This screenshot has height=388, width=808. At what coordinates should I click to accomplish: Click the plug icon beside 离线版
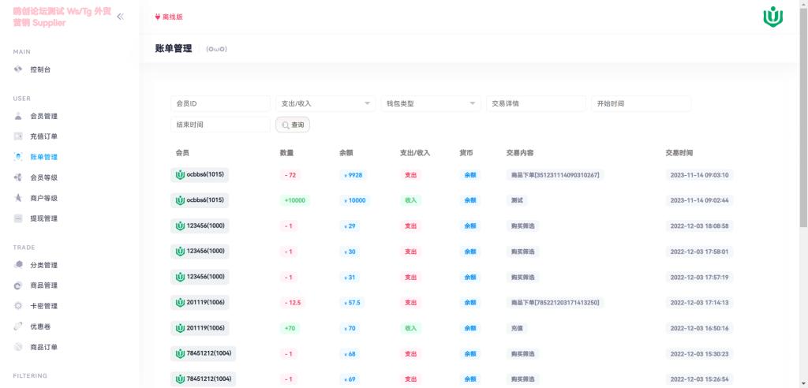tap(157, 17)
